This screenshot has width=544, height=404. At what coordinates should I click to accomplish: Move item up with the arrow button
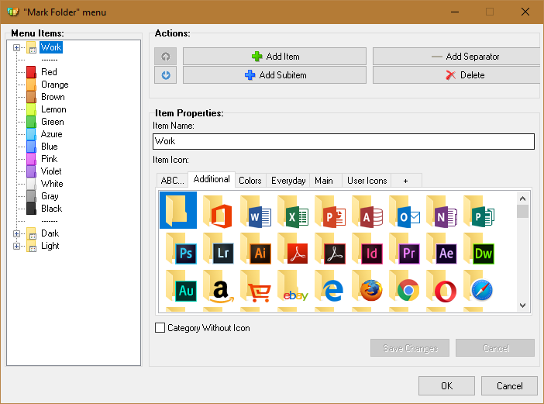pos(166,57)
